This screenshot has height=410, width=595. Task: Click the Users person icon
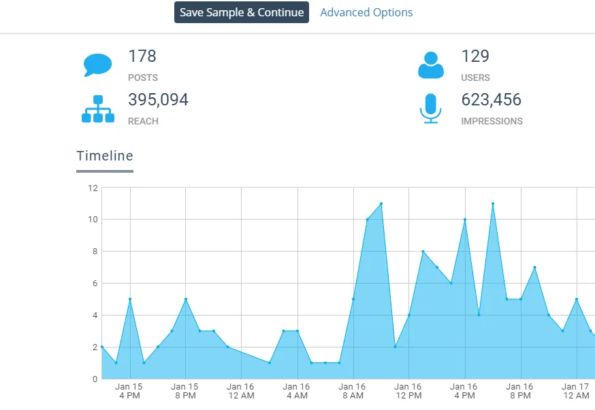tap(431, 65)
